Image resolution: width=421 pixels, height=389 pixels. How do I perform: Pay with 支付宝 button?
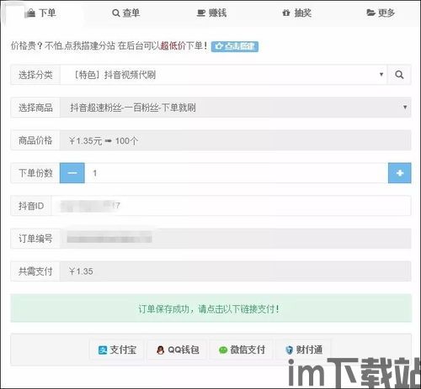coord(117,350)
